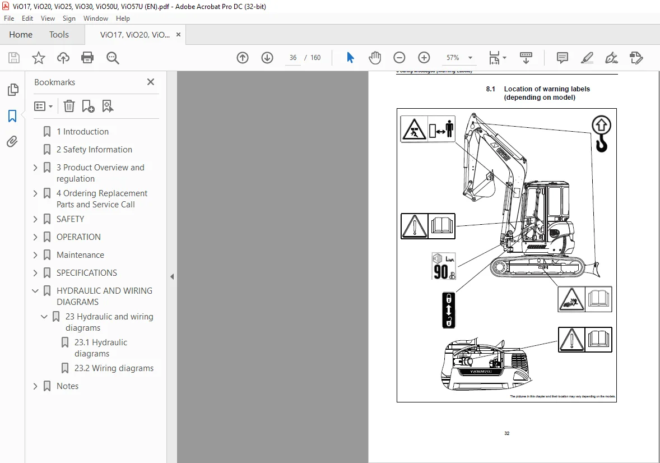Expand the OPERATION bookmark
The width and height of the screenshot is (660, 463).
pos(35,237)
